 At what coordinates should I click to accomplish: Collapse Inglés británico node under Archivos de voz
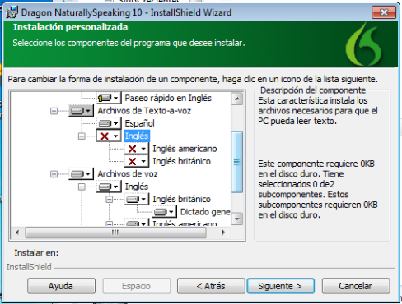tap(110, 199)
